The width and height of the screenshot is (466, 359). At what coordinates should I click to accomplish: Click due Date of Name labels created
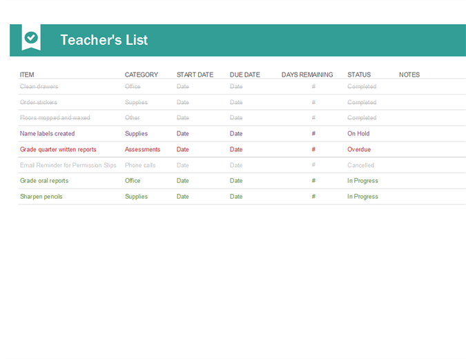(x=236, y=133)
